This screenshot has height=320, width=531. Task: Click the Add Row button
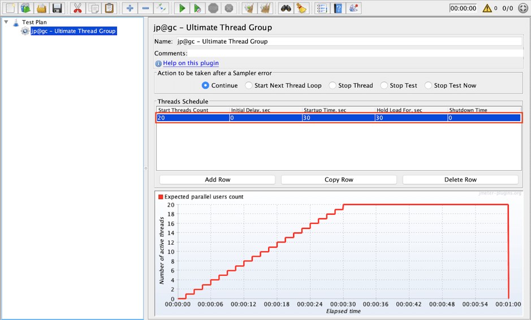point(217,179)
